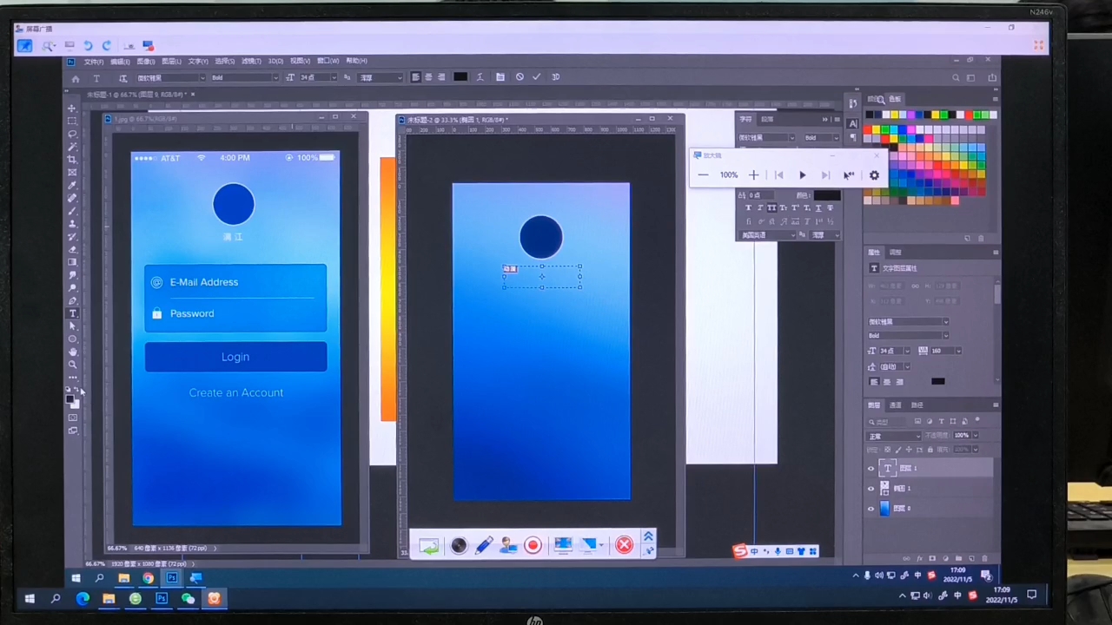Enable left text alignment in options bar
The image size is (1112, 625).
coord(415,76)
